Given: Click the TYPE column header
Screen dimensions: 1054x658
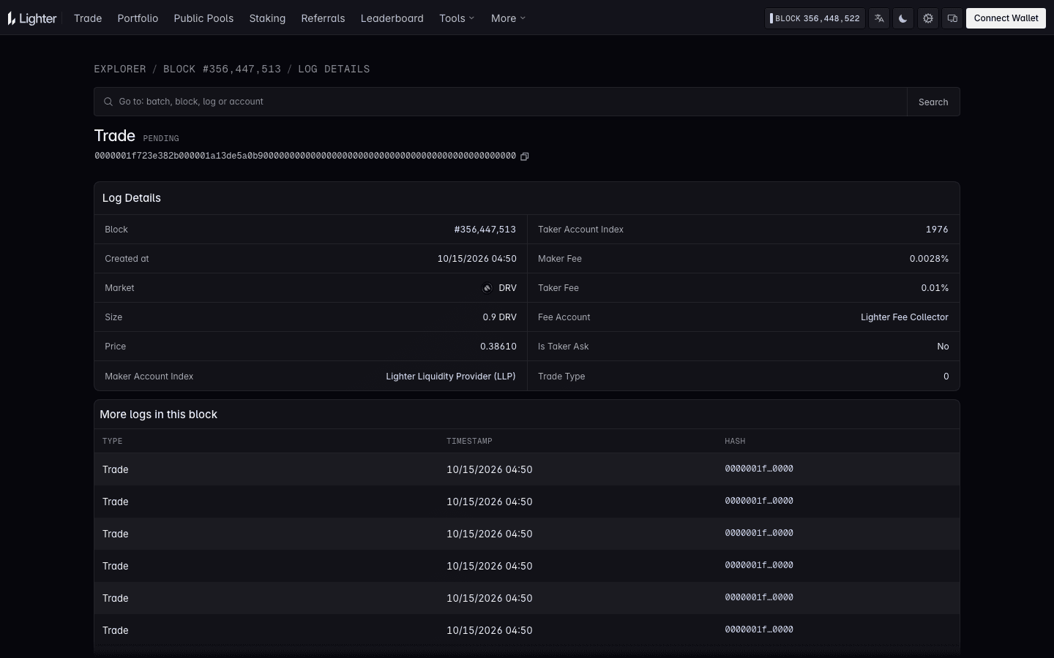Looking at the screenshot, I should click(112, 441).
